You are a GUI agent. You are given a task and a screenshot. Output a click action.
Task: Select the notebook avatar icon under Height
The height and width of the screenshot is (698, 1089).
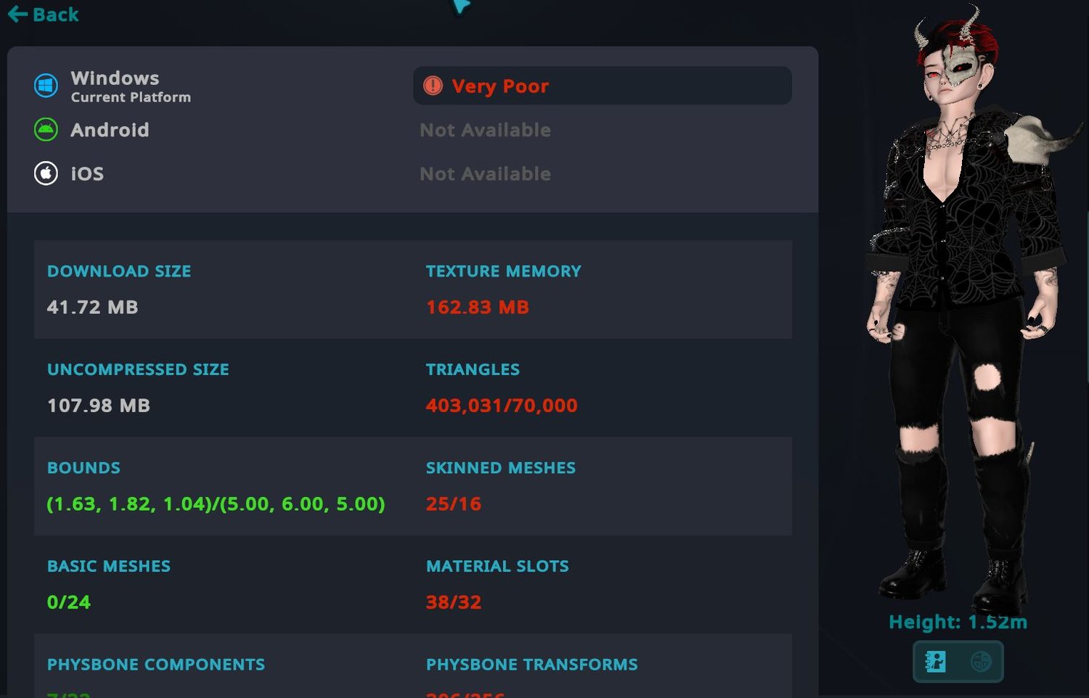pyautogui.click(x=936, y=662)
